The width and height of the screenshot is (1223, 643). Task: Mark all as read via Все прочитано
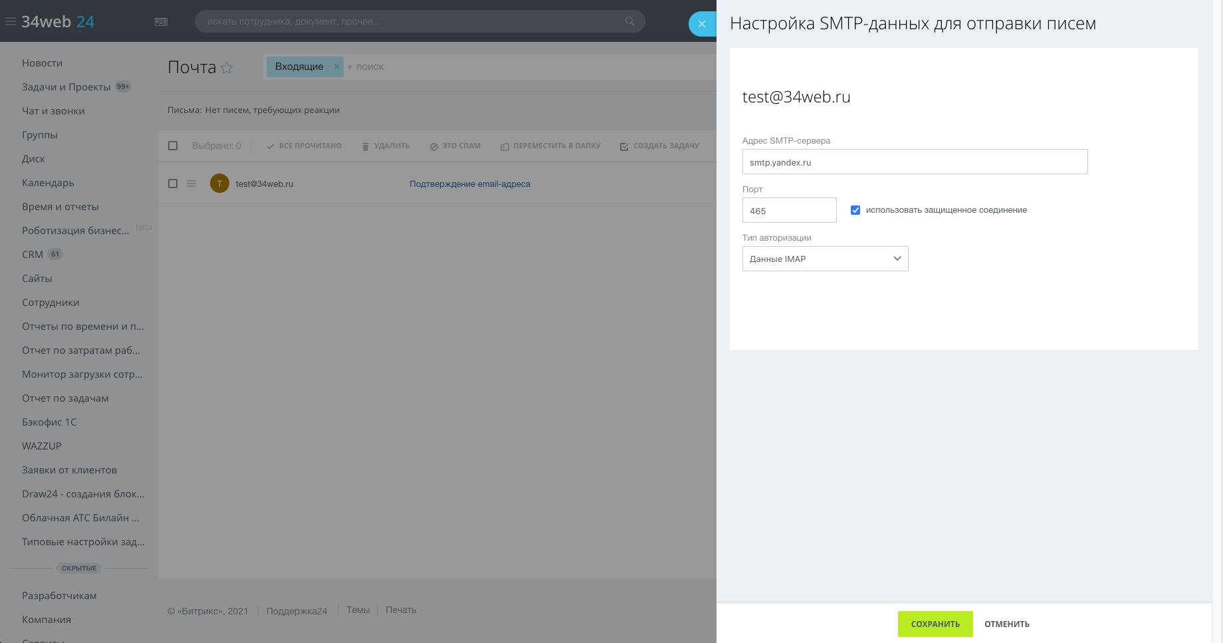point(304,146)
